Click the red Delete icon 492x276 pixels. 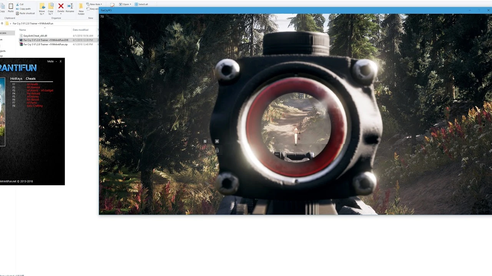pyautogui.click(x=61, y=6)
